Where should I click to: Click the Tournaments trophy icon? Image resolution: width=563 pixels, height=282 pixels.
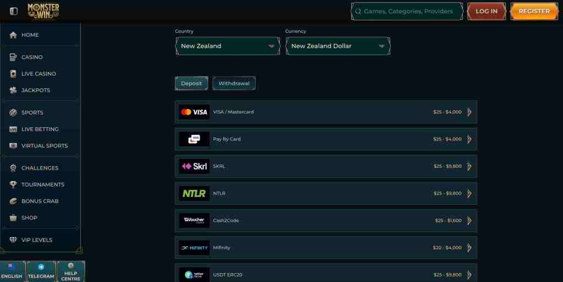(13, 184)
